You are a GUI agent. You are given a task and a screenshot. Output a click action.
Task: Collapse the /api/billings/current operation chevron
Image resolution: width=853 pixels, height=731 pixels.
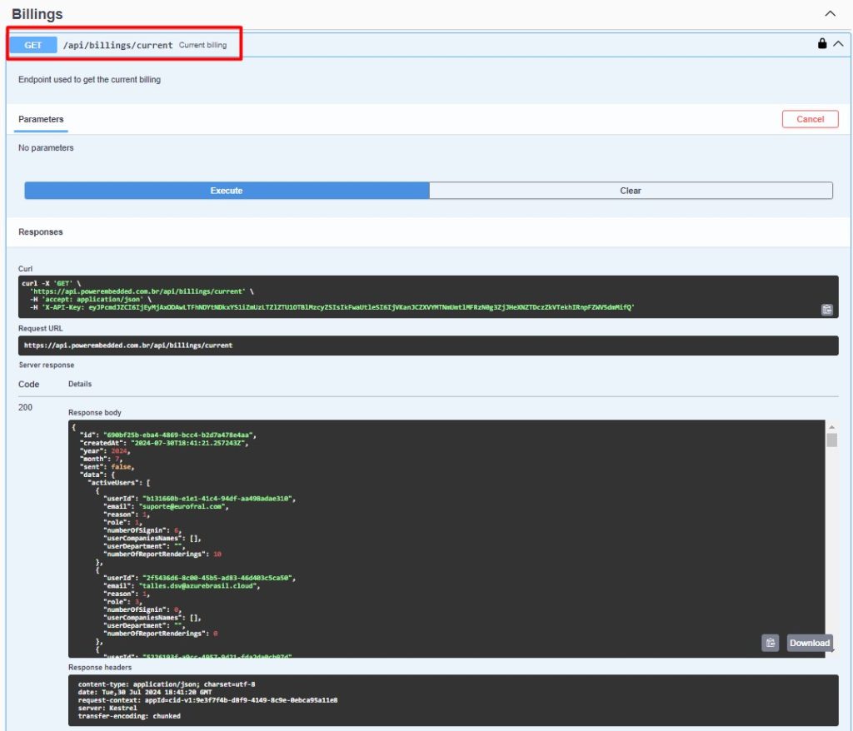point(838,44)
